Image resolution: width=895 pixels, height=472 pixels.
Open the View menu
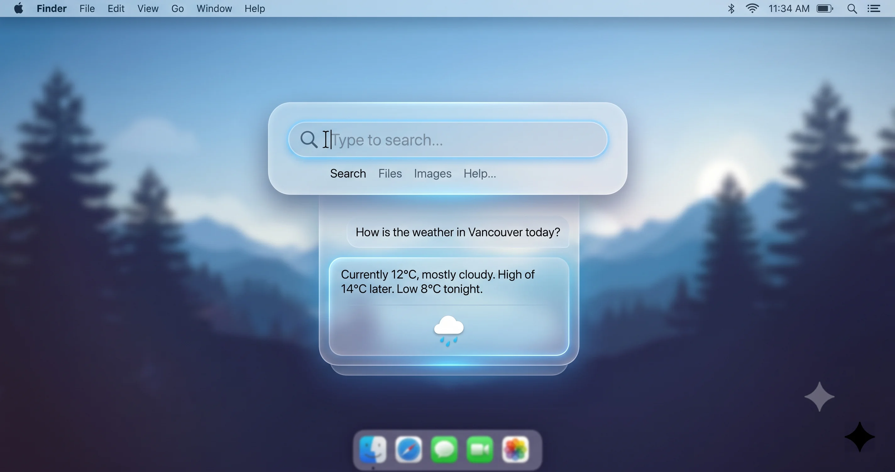(x=148, y=8)
